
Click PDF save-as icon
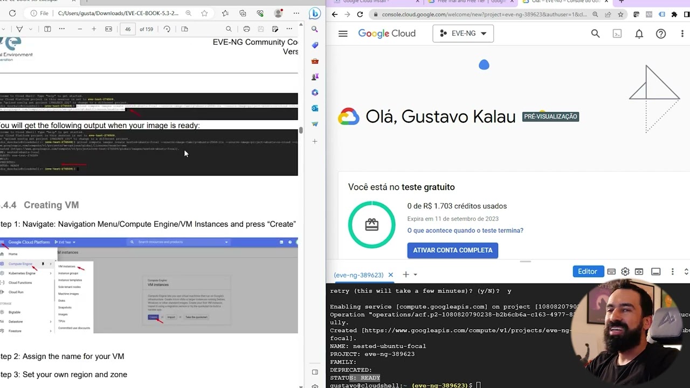pos(275,29)
